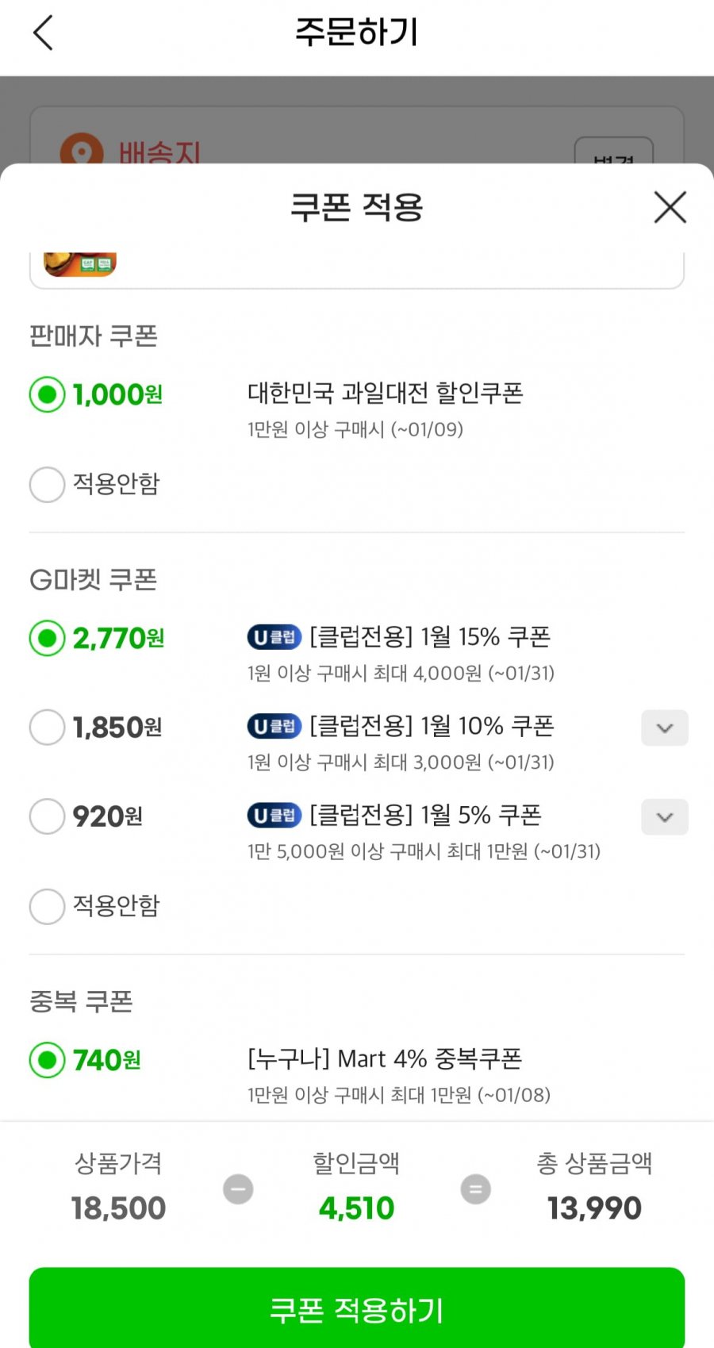Click the U클럽 badge on 5% coupon
The height and width of the screenshot is (1348, 714).
(x=274, y=815)
